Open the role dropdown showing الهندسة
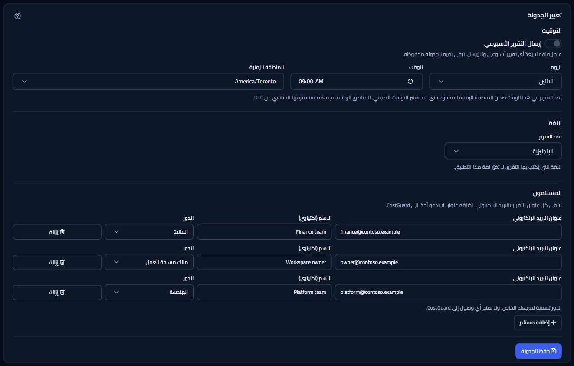The height and width of the screenshot is (366, 574). coord(149,292)
